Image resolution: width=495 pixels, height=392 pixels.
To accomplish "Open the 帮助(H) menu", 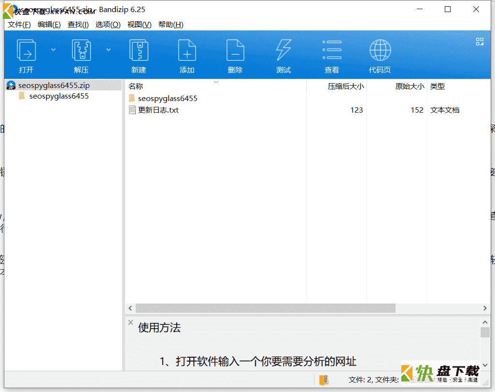I will tap(171, 25).
